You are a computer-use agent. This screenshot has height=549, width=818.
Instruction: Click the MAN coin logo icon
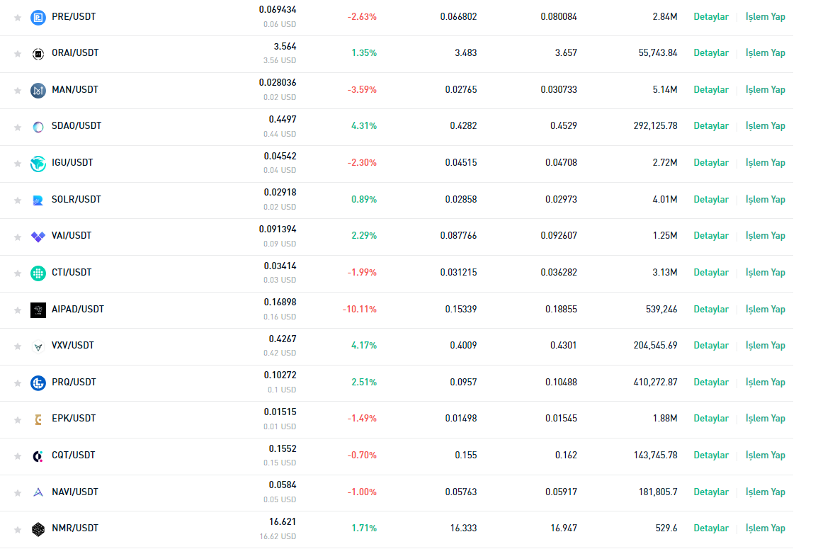[38, 91]
